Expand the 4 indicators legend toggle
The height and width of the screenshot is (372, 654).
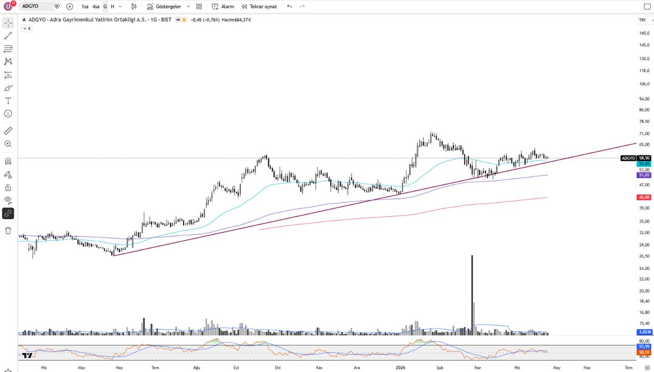tap(27, 28)
